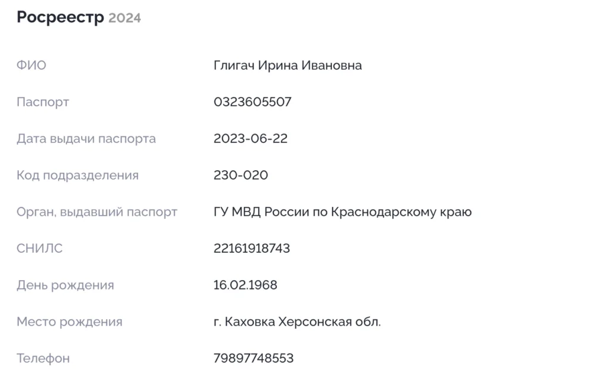Screen dimensions: 606x390
Task: Click the СНИЛС field label
Action: pos(40,248)
